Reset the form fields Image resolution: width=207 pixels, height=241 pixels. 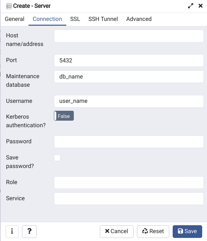[153, 231]
